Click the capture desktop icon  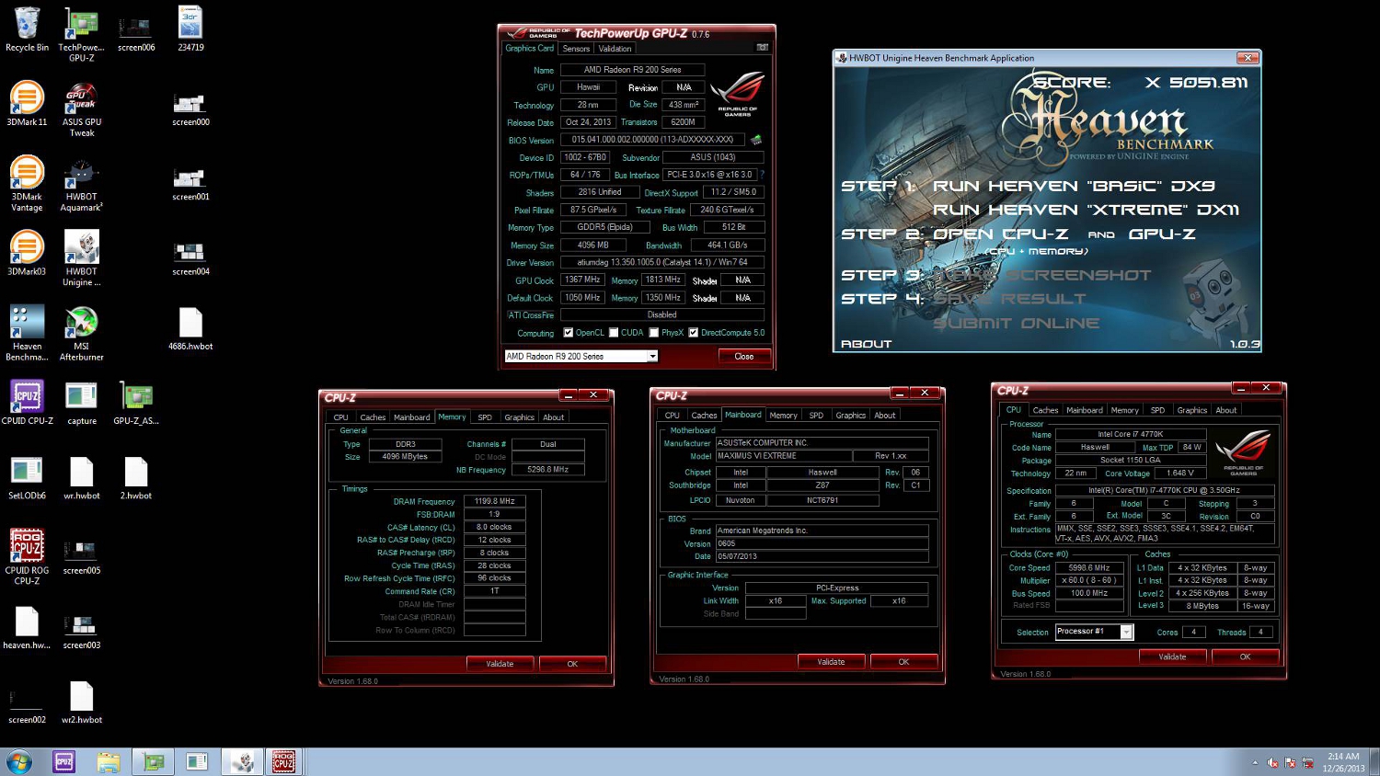[x=81, y=403]
